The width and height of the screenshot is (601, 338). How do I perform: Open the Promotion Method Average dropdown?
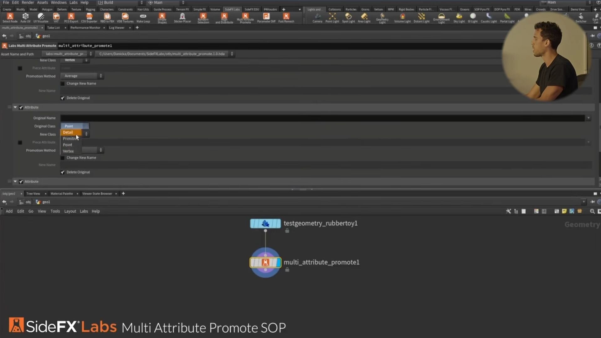click(82, 76)
